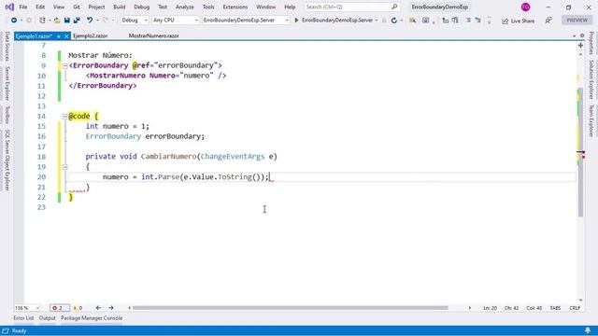Collapse the CambiarNumero method body on line 19
Image resolution: width=598 pixels, height=336 pixels.
click(x=64, y=167)
